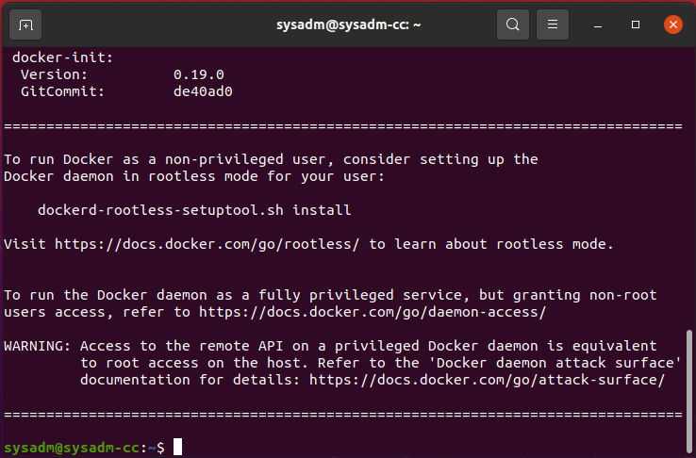This screenshot has width=696, height=458.
Task: Close the terminal window
Action: (672, 25)
